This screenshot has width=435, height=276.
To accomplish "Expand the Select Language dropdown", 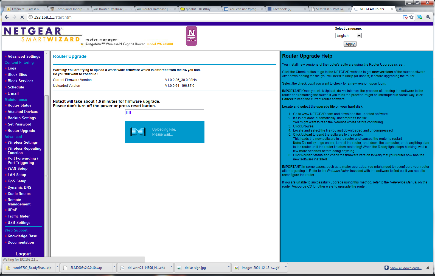I will pyautogui.click(x=359, y=35).
